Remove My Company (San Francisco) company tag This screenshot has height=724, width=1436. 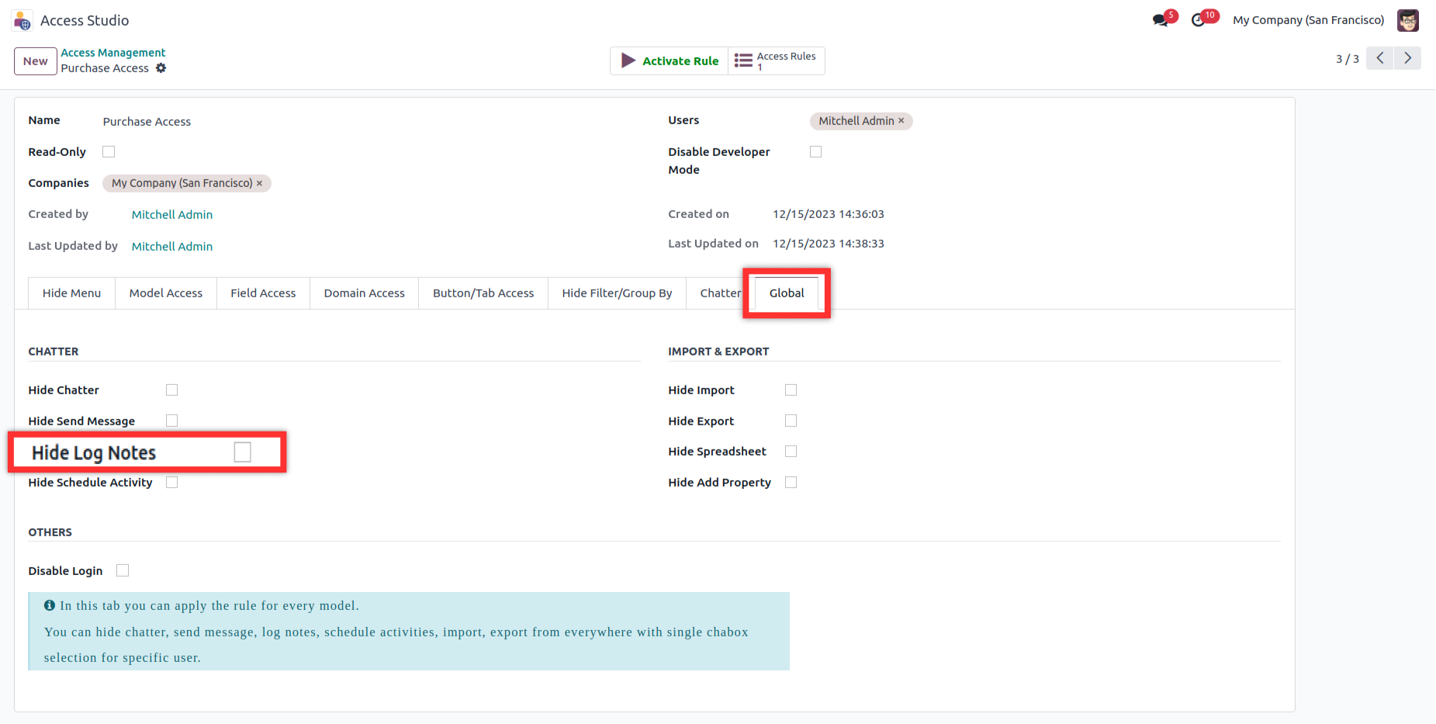(260, 183)
